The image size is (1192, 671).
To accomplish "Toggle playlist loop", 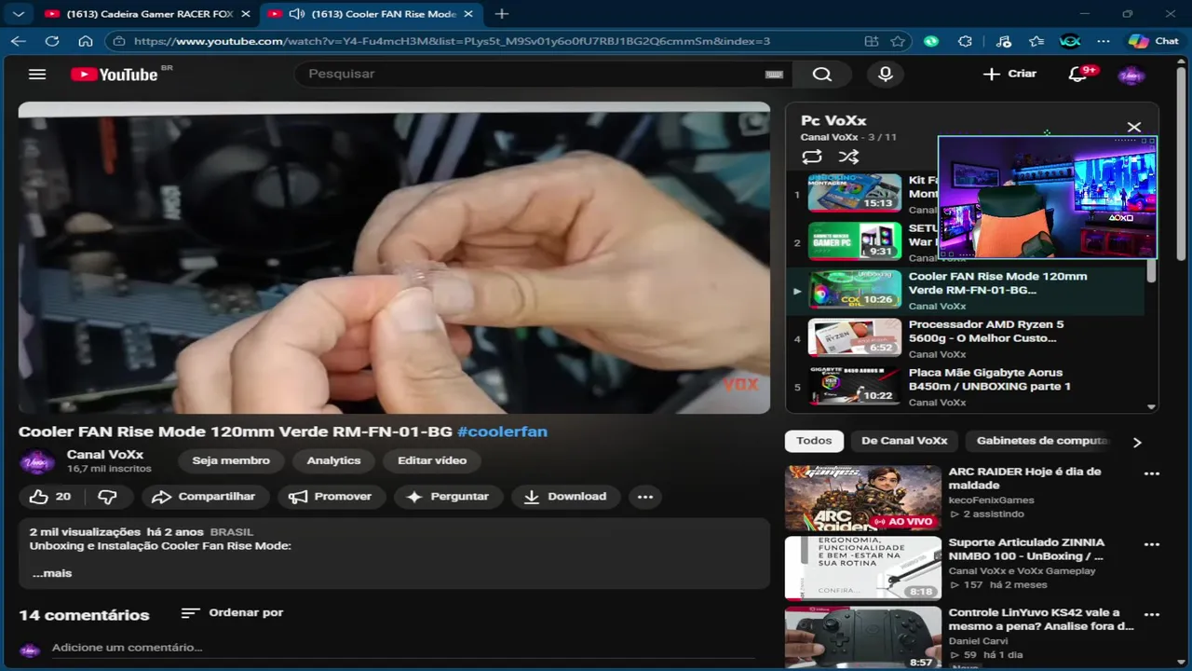I will [x=812, y=157].
